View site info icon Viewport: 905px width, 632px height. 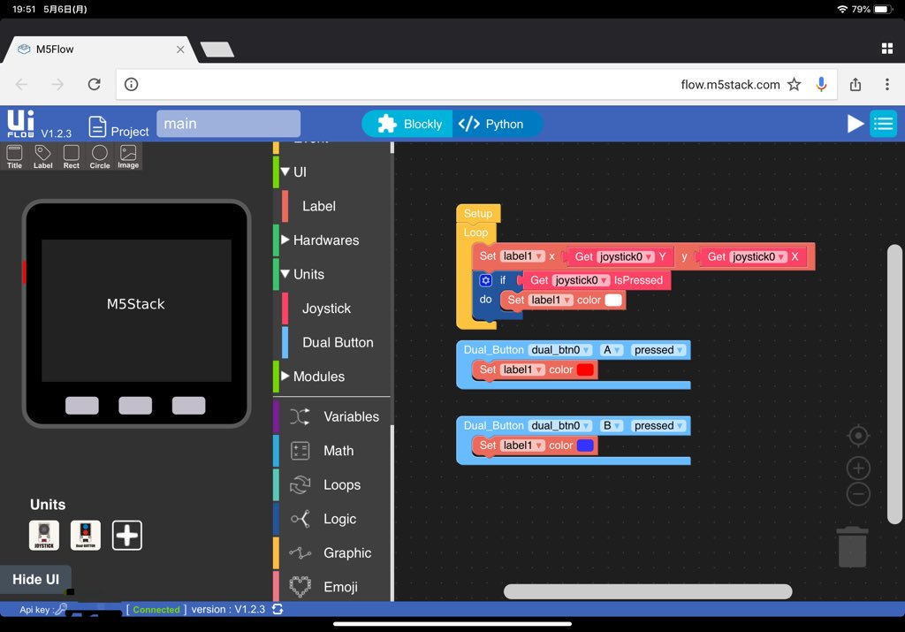click(x=132, y=84)
